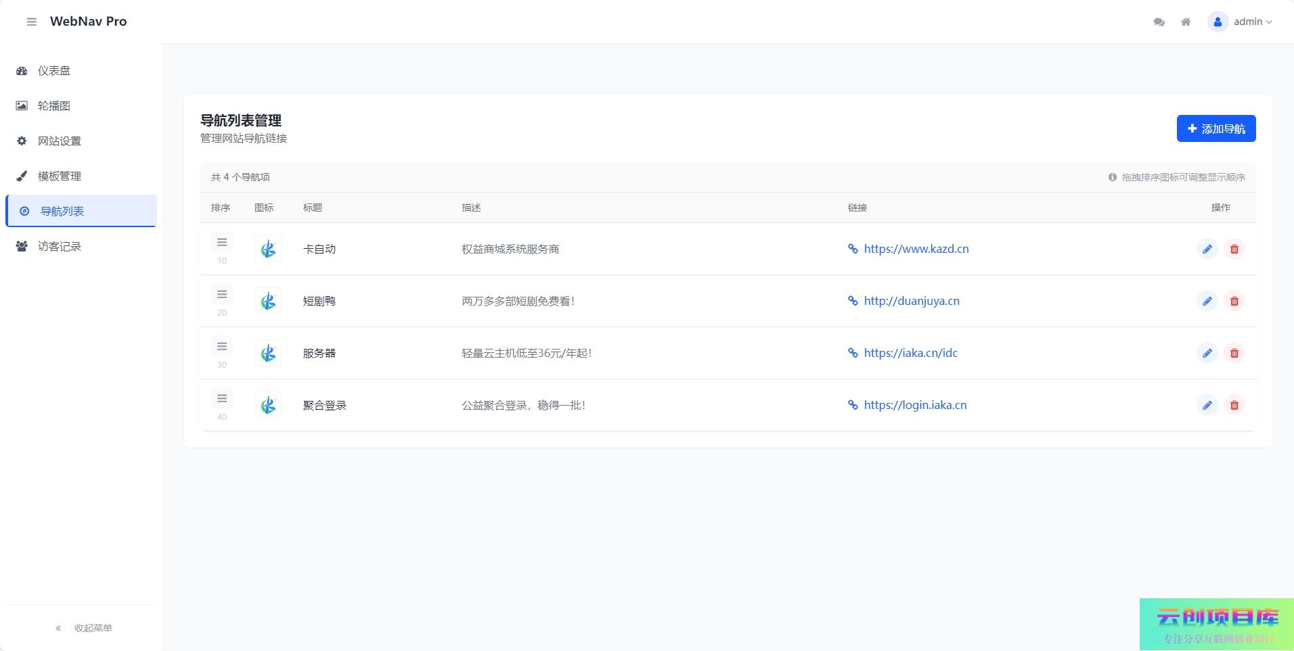Open 网站设置 from the sidebar
Viewport: 1294px width, 651px height.
[x=60, y=141]
